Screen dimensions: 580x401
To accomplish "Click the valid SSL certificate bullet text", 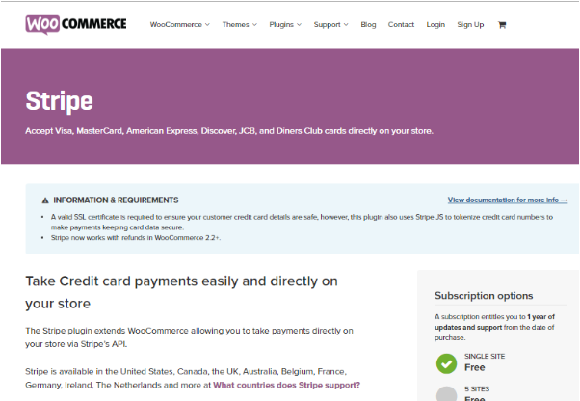I will coord(302,222).
